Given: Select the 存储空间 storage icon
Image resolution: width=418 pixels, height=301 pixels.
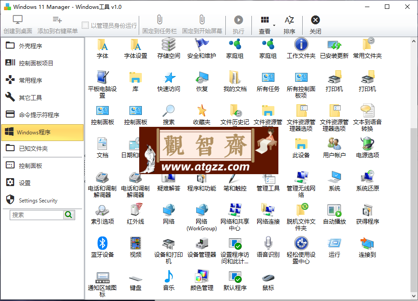Looking at the screenshot, I should pos(169,49).
